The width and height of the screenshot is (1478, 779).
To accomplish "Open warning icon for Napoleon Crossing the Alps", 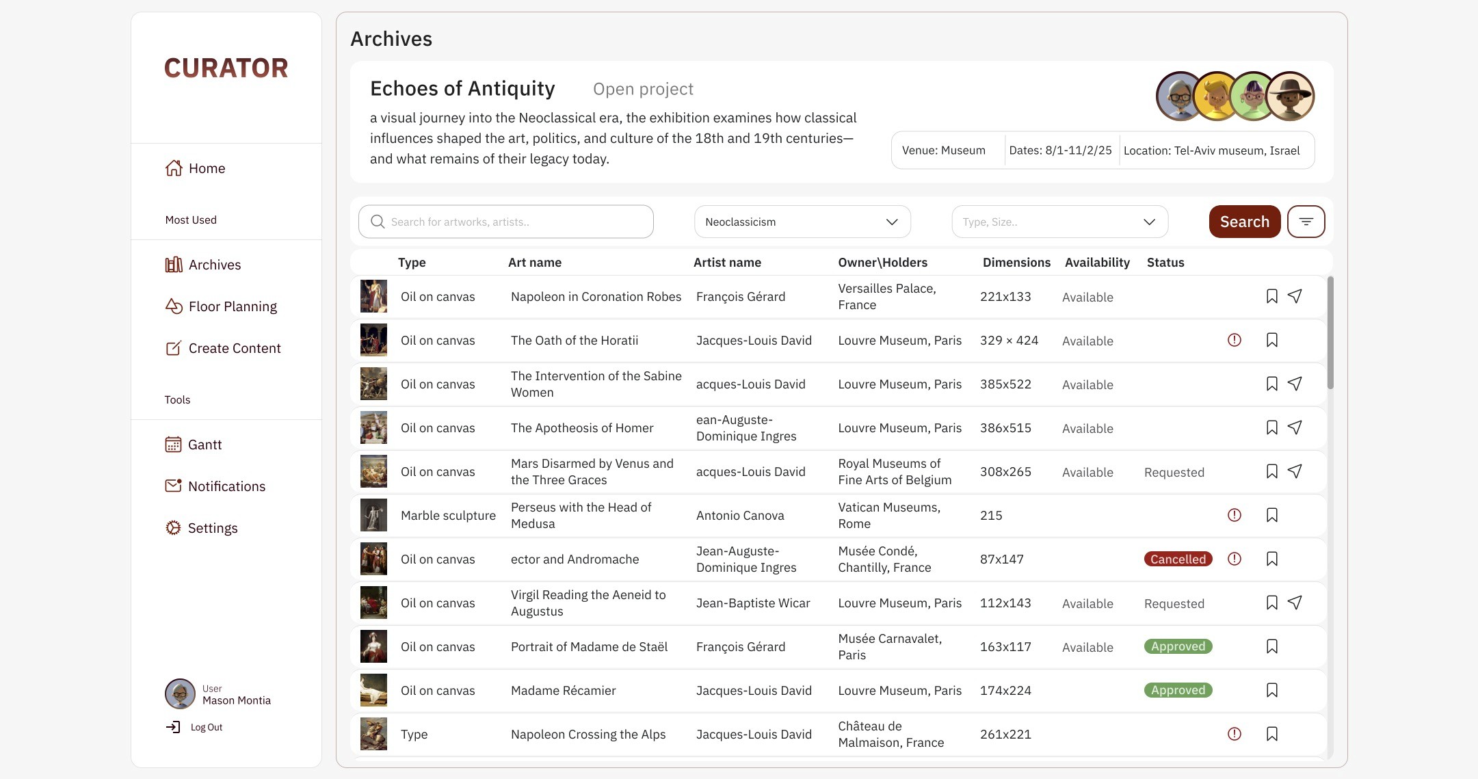I will (1234, 734).
